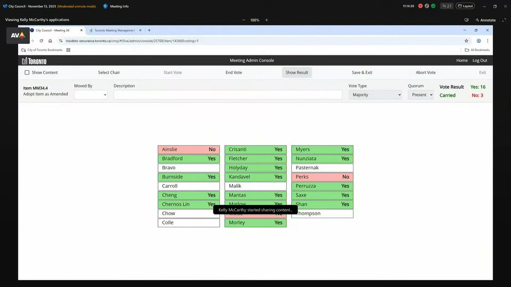Click the Webex app logo icon
This screenshot has height=287, width=511.
pyautogui.click(x=5, y=6)
